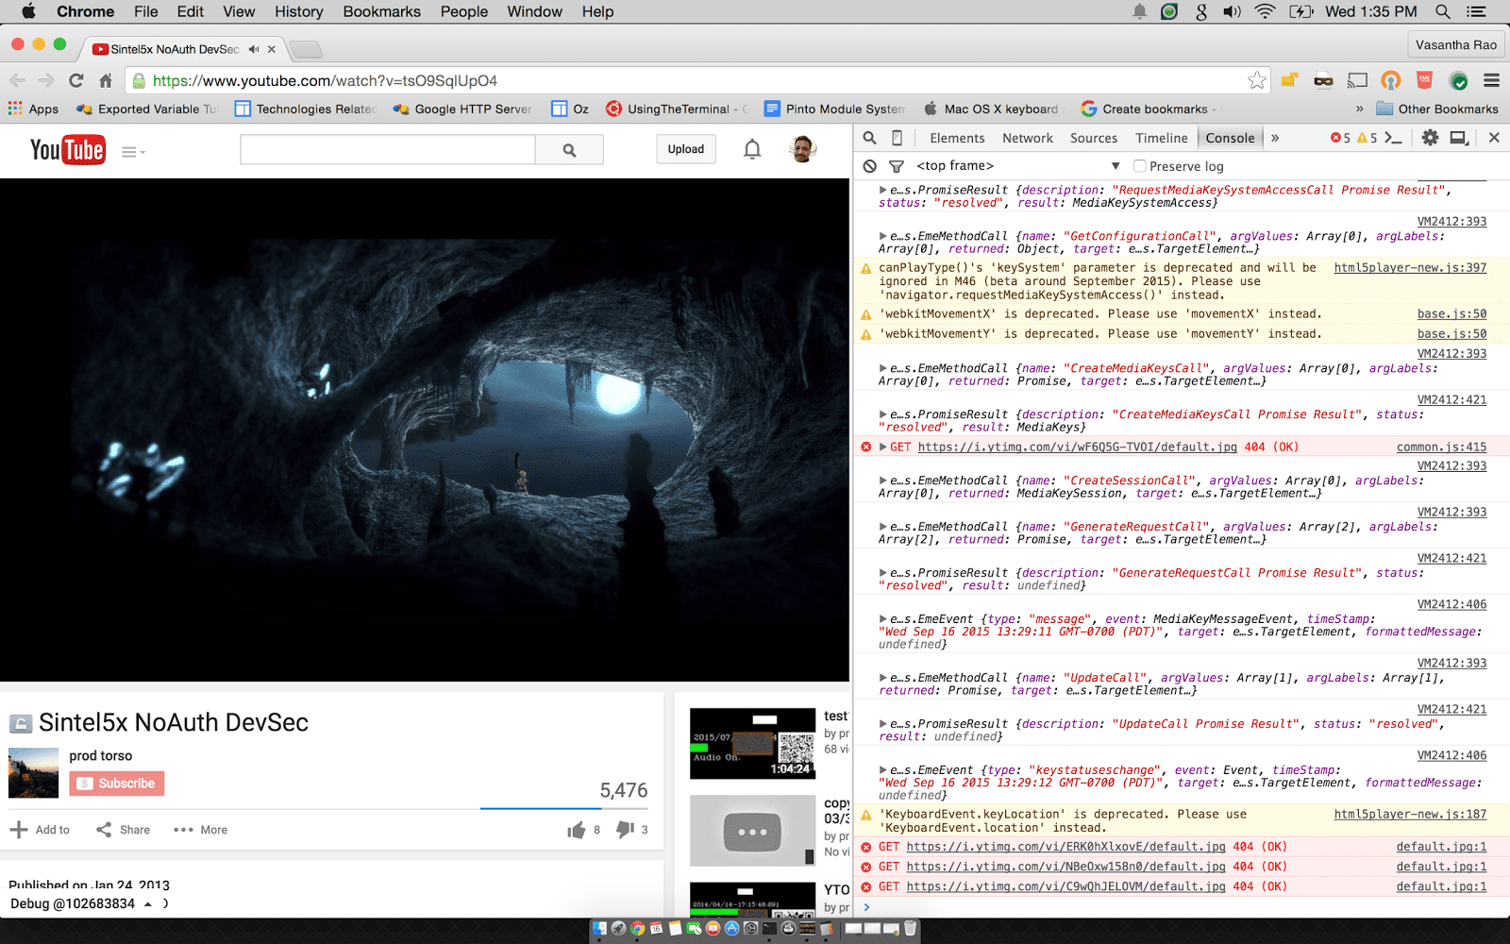
Task: Switch to the Network panel tab
Action: [x=1027, y=138]
